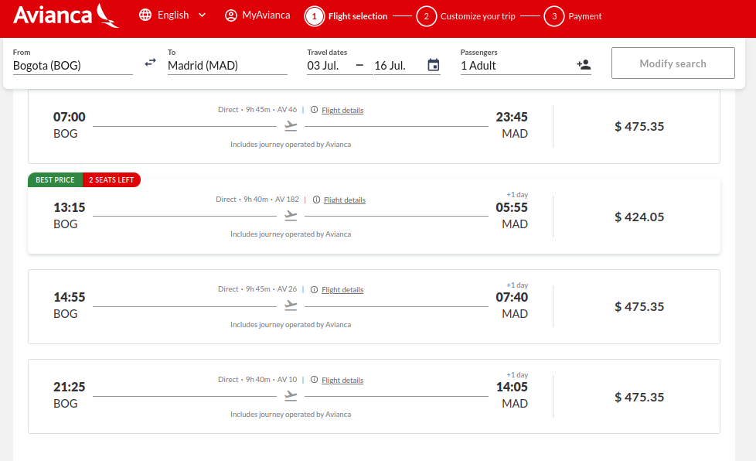This screenshot has height=461, width=756.
Task: Select the $ 475.35 fare for 07:00 flight
Action: pyautogui.click(x=639, y=126)
